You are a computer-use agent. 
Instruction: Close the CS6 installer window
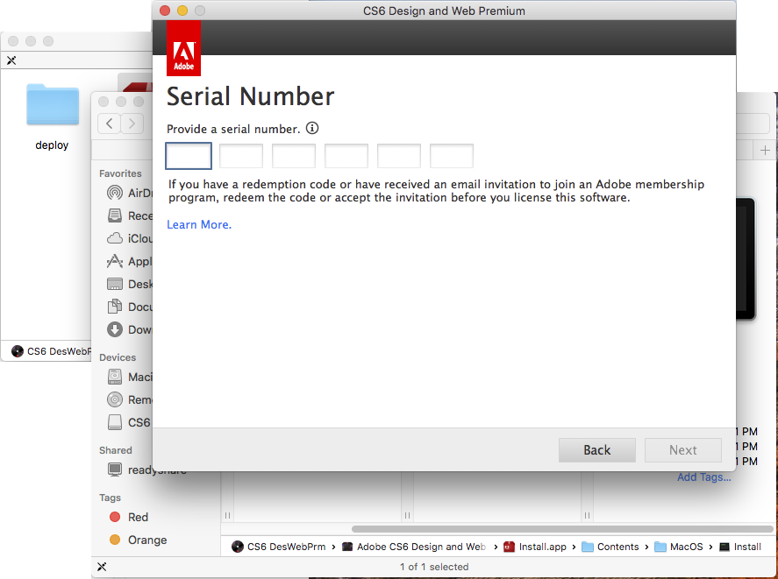165,11
